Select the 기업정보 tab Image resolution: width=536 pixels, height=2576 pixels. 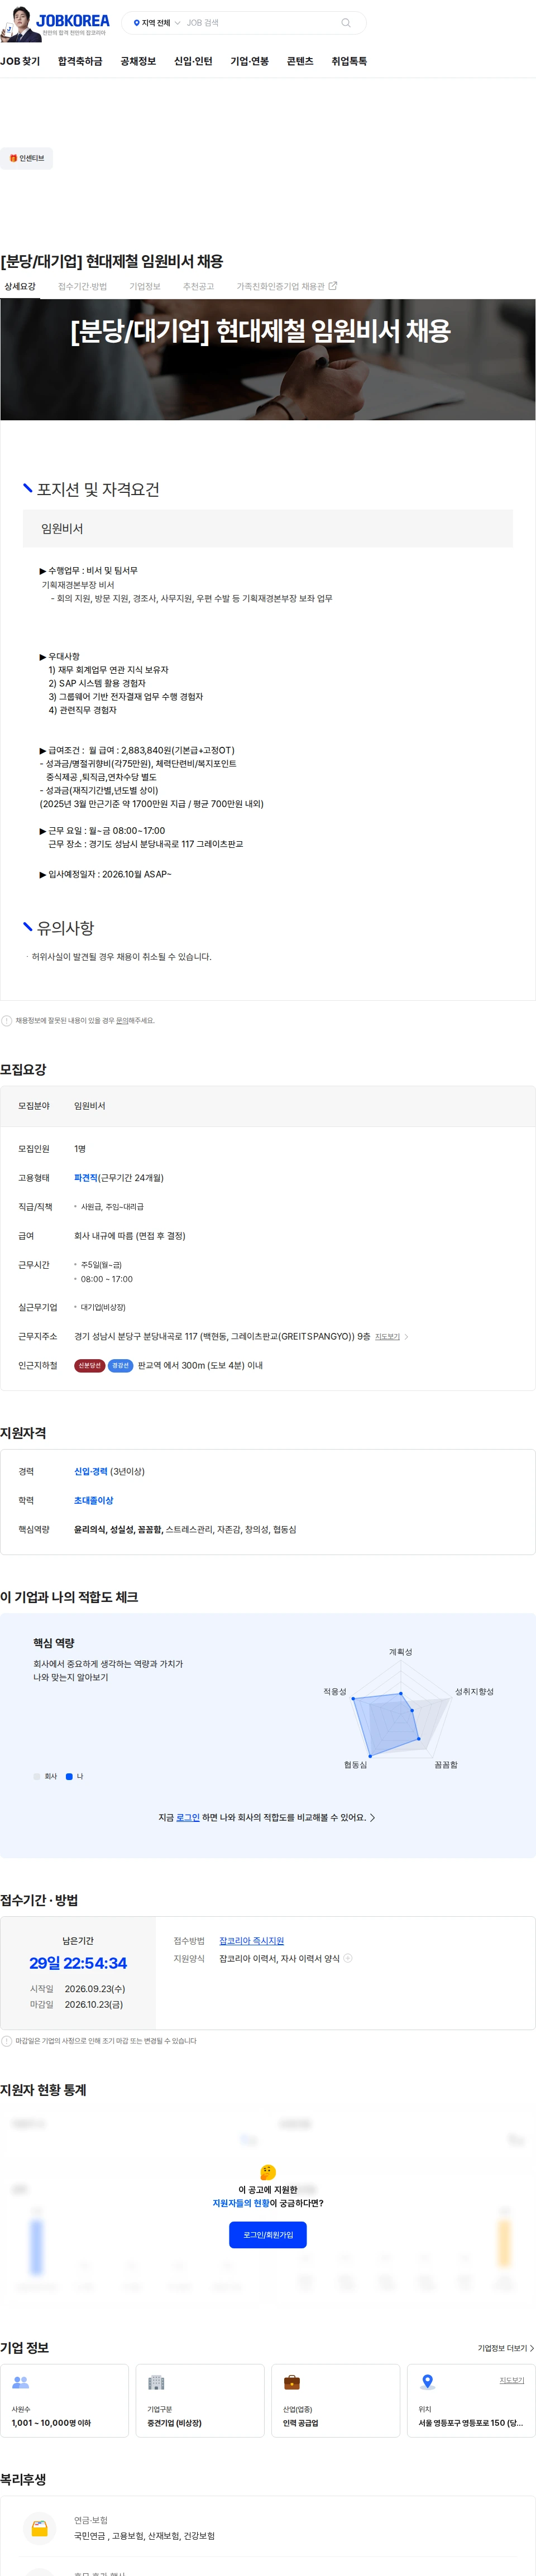tap(145, 286)
